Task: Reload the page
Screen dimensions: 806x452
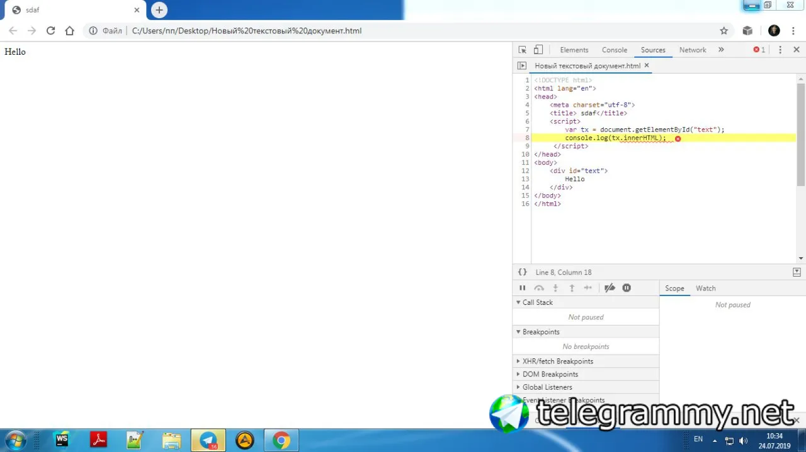Action: click(50, 31)
